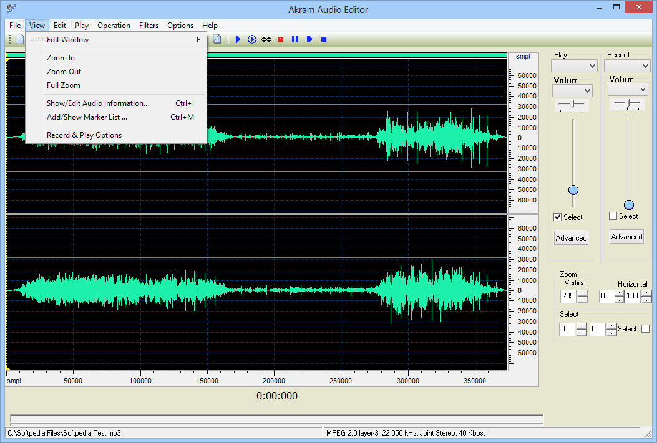
Task: Check the Record Select checkbox
Action: click(613, 216)
